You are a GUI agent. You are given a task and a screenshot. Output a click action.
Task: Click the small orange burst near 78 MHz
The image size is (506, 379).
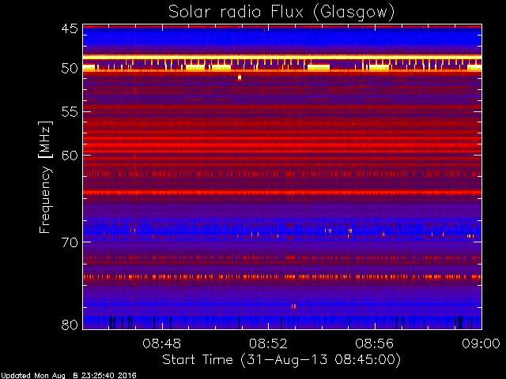293,306
